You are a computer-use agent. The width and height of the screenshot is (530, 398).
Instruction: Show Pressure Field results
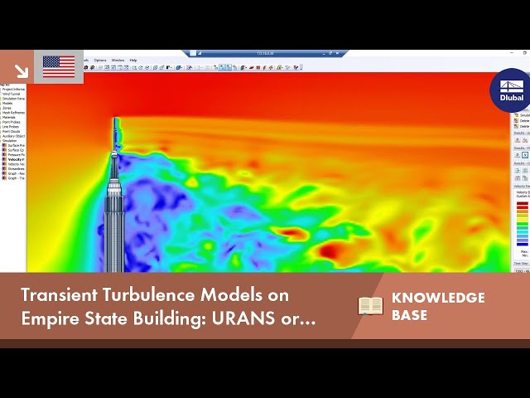tap(16, 155)
